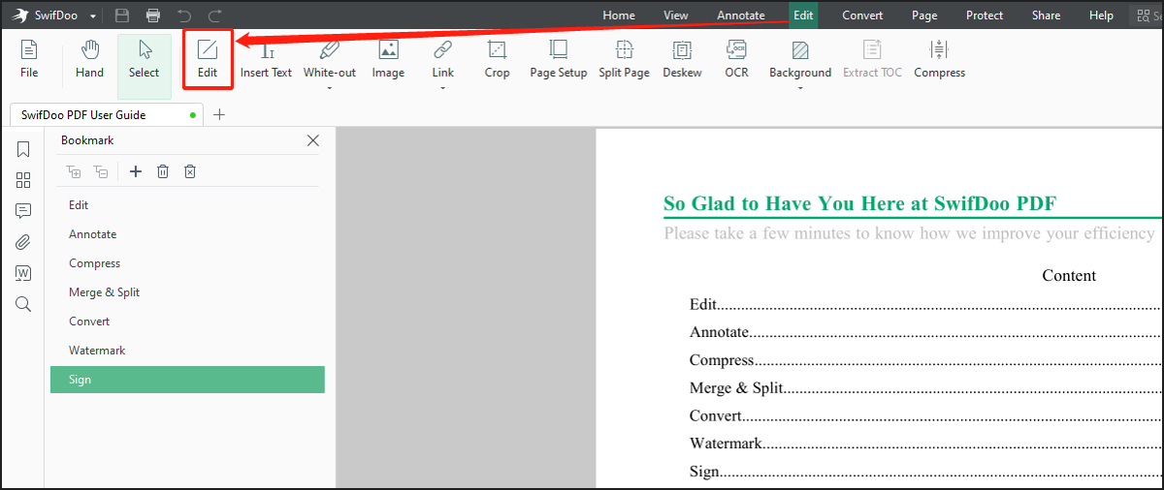1164x490 pixels.
Task: Switch to the Protect tab
Action: (985, 15)
